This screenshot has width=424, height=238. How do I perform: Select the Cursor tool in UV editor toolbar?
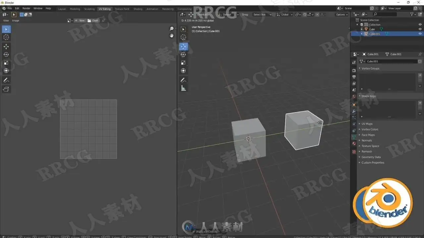[x=6, y=37]
